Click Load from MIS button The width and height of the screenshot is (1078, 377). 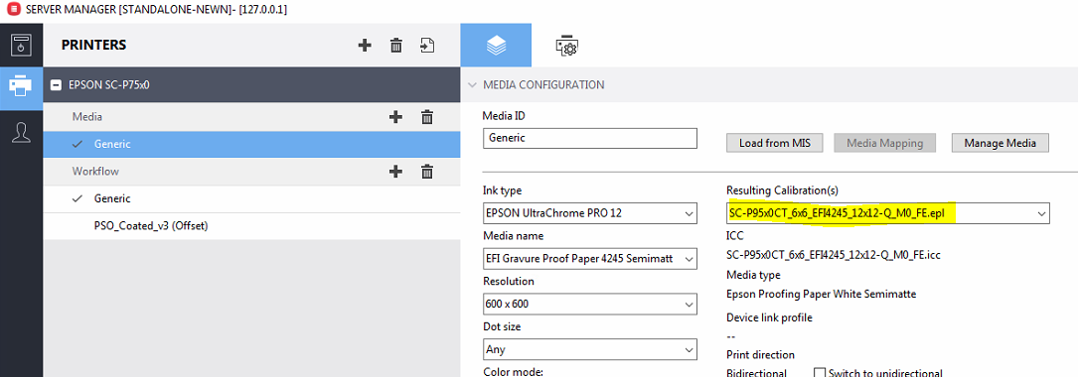[775, 143]
